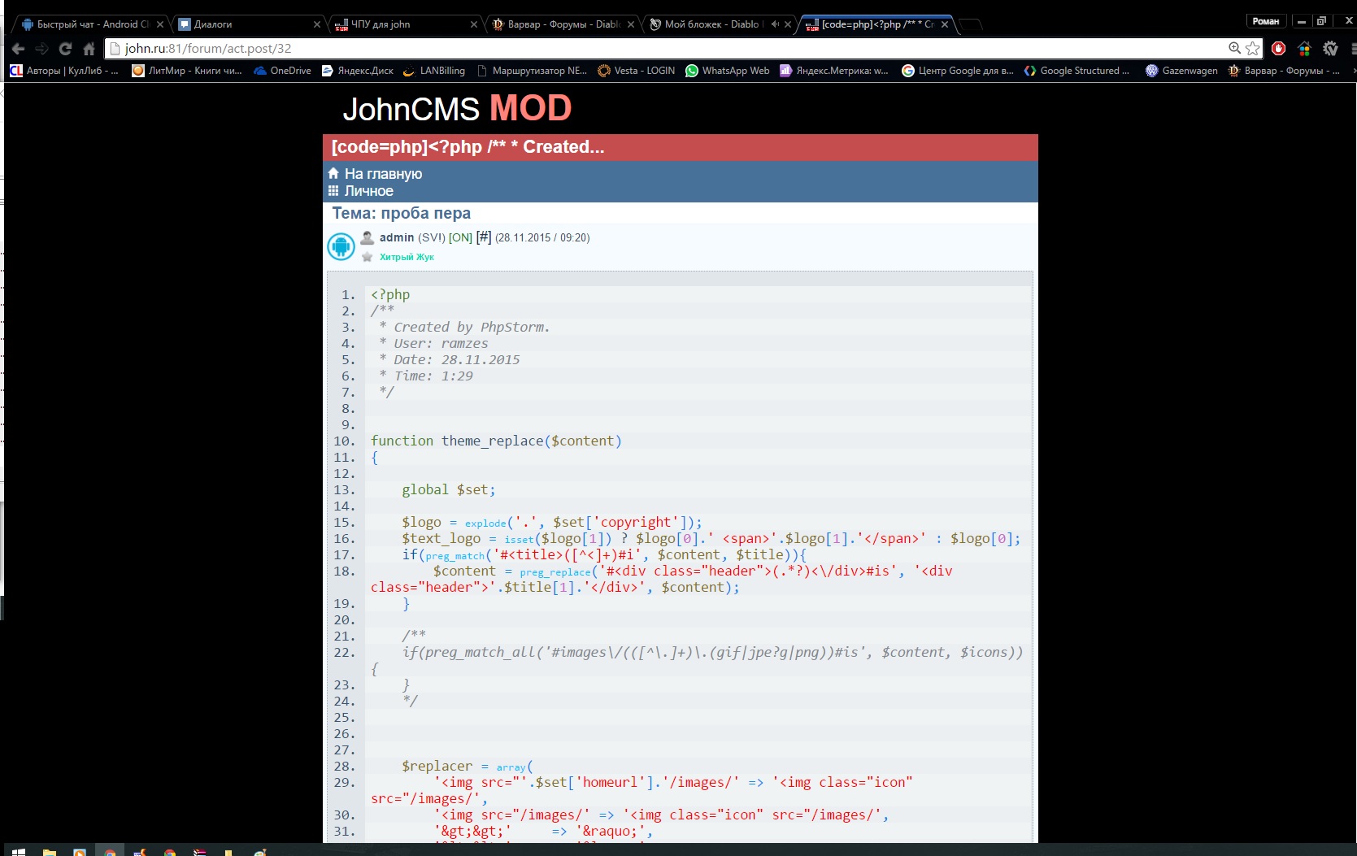Open the Личное menu link
Viewport: 1357px width, 856px height.
pyautogui.click(x=368, y=191)
